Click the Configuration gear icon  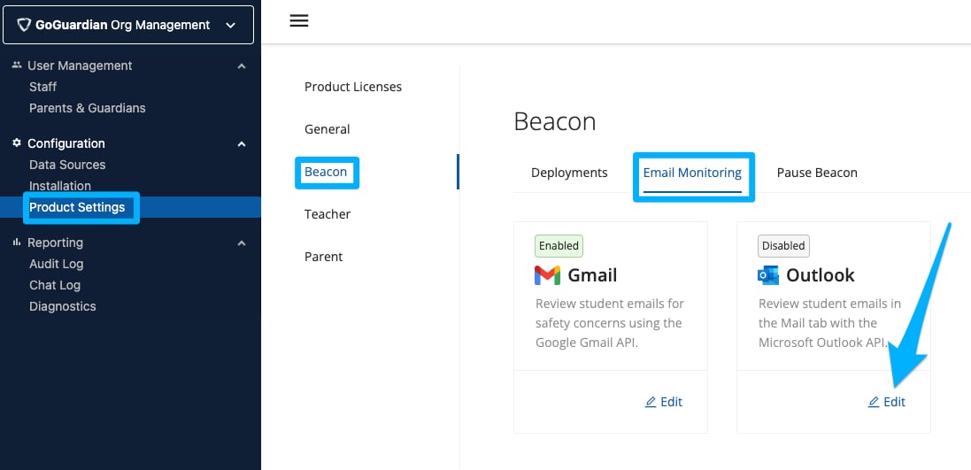(x=17, y=143)
